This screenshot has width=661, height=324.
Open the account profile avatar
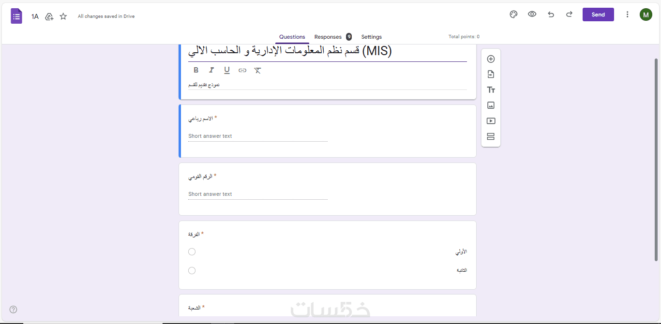click(x=646, y=15)
